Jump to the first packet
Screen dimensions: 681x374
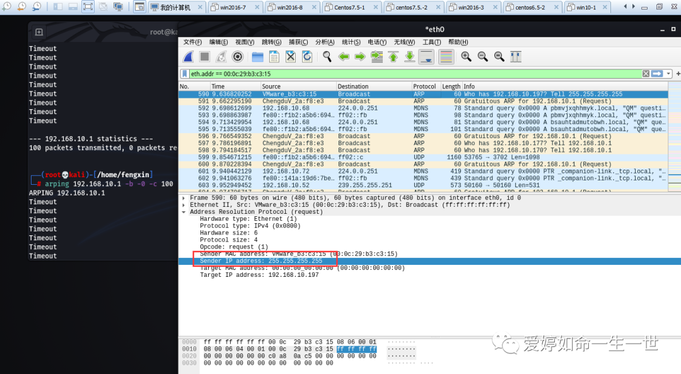tap(393, 57)
